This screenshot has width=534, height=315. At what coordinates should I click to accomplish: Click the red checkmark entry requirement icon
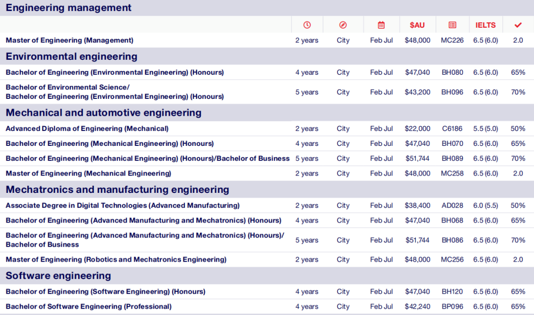click(x=518, y=25)
